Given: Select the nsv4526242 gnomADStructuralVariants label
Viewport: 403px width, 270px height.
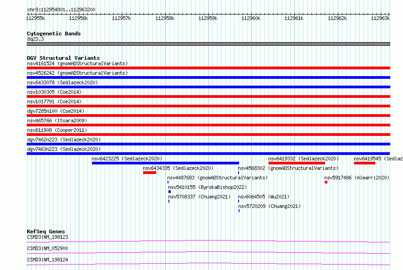Looking at the screenshot, I should coord(77,73).
